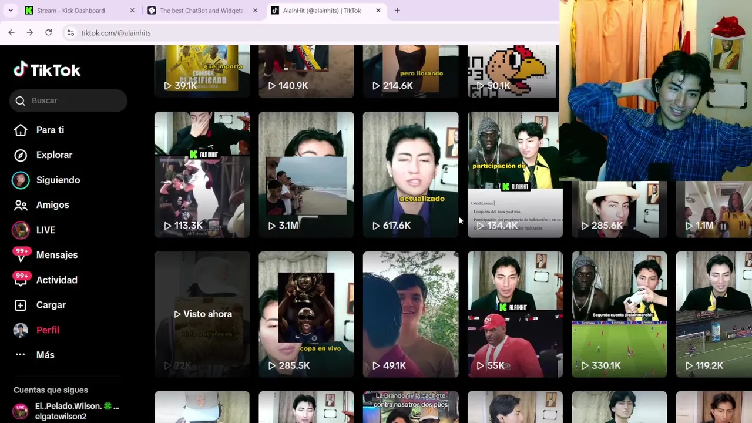Open the video with 617.6K views

(x=411, y=174)
